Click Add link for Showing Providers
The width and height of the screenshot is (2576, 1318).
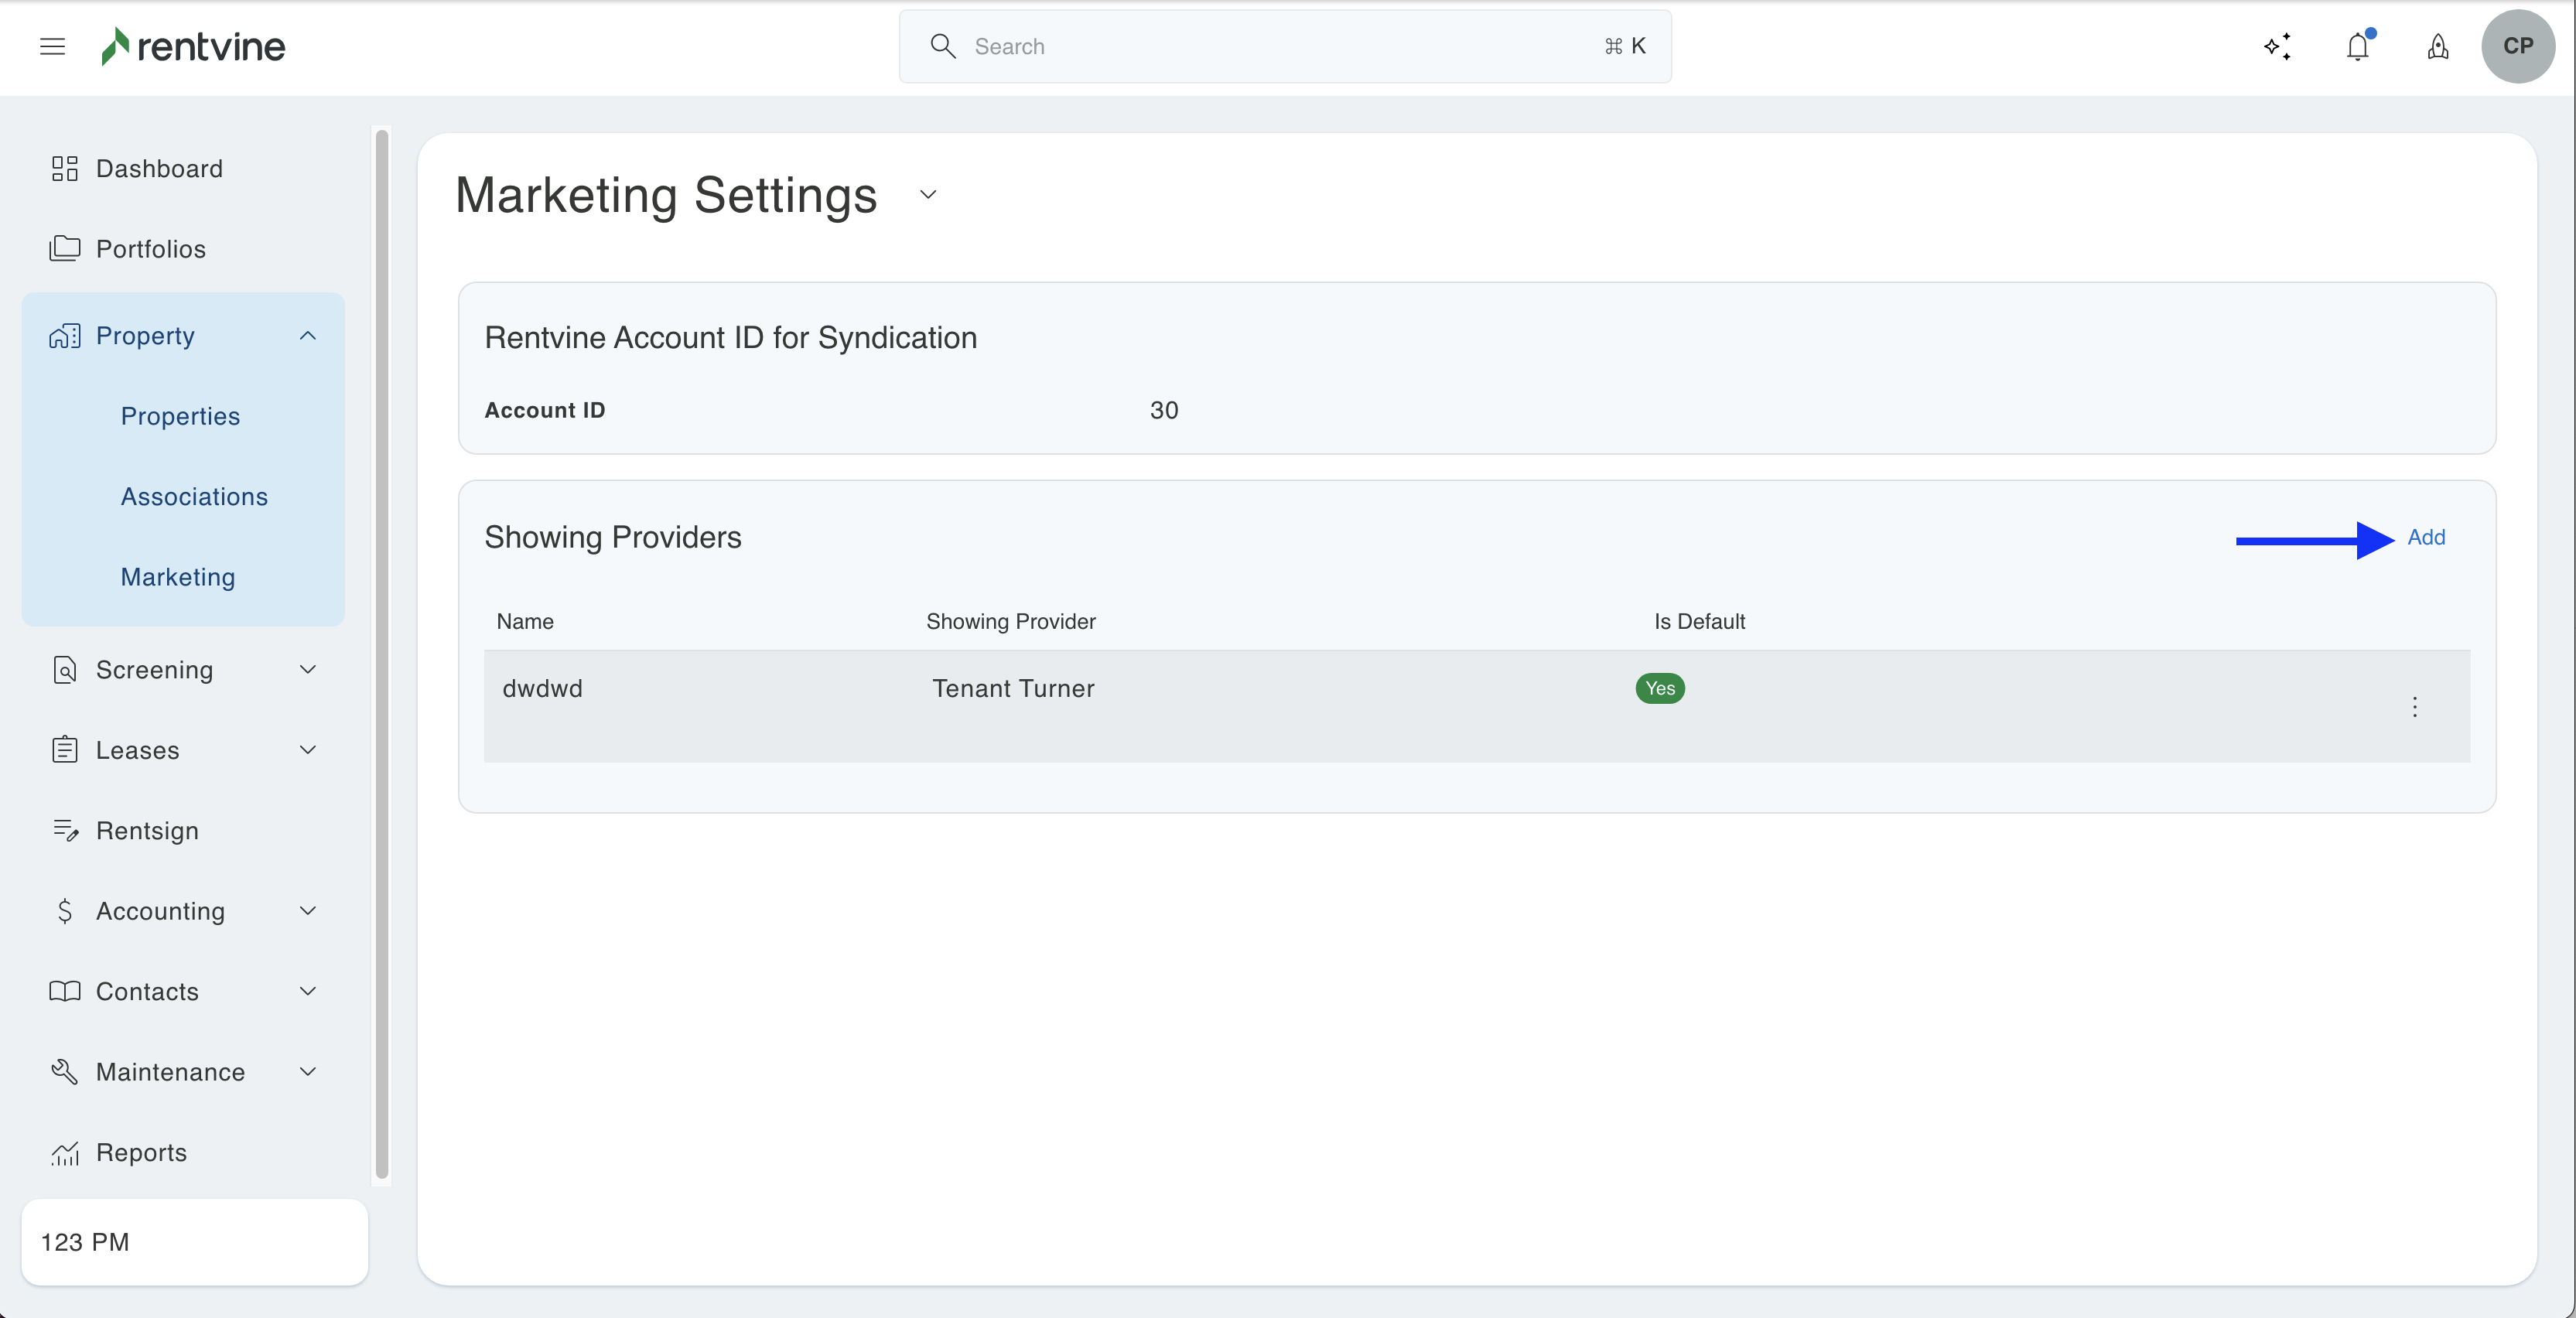[x=2425, y=537]
